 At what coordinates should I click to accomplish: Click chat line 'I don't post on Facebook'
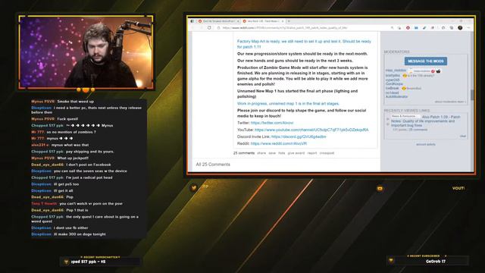point(89,165)
